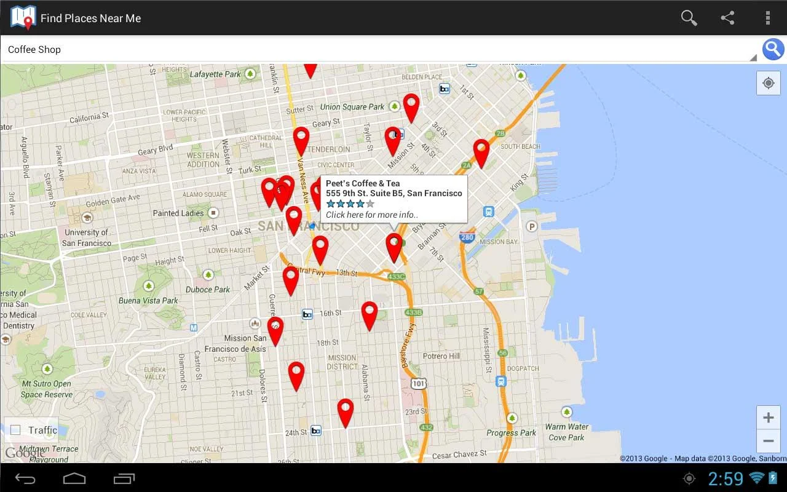Zoom out with the minus button
The width and height of the screenshot is (787, 492).
[769, 441]
